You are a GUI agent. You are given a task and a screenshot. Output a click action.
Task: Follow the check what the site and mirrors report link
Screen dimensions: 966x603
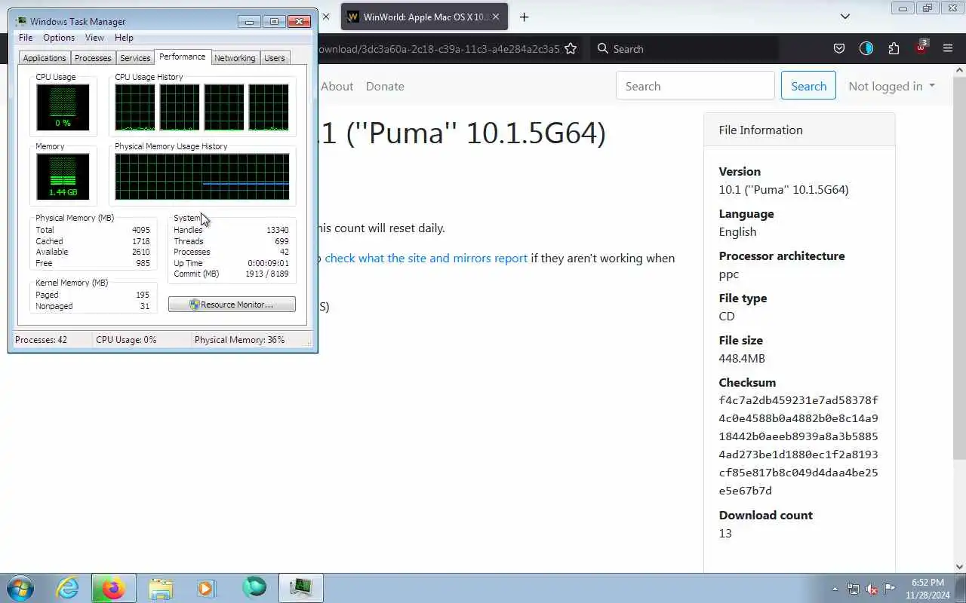point(426,258)
